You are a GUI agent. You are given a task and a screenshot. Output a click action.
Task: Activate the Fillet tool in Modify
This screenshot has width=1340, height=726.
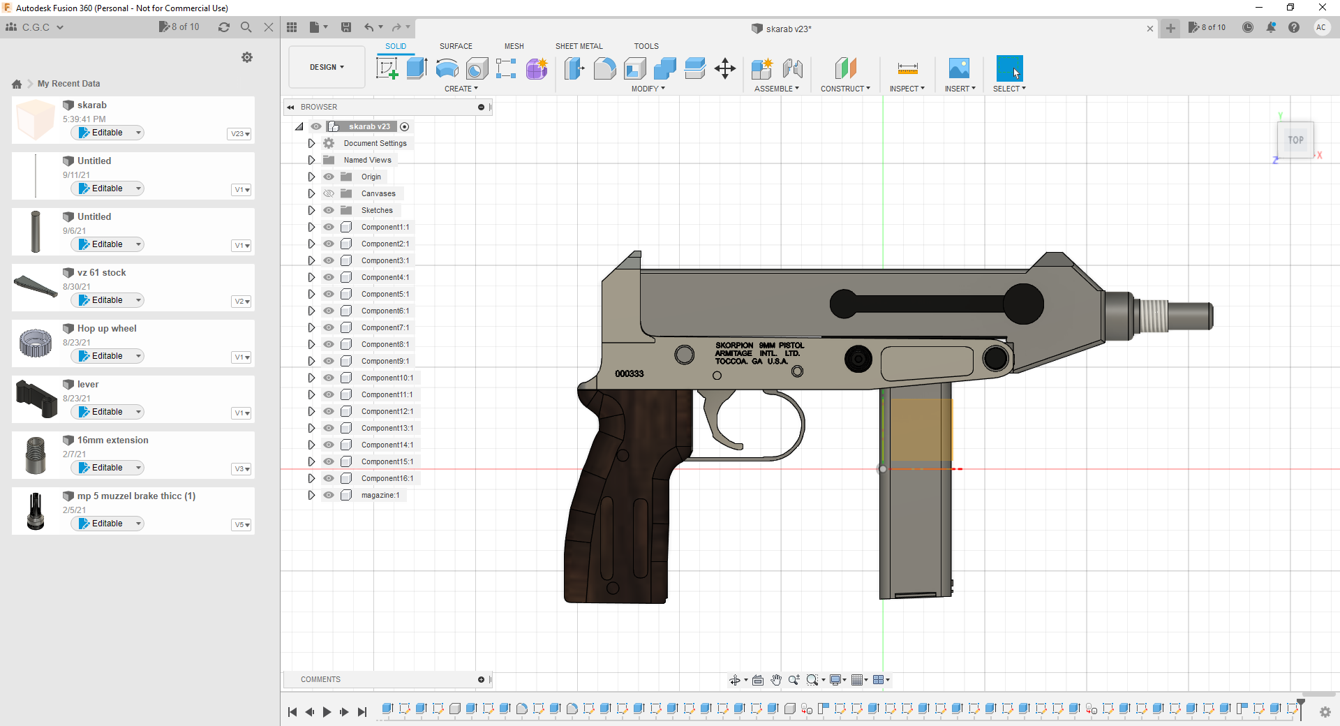(x=604, y=68)
